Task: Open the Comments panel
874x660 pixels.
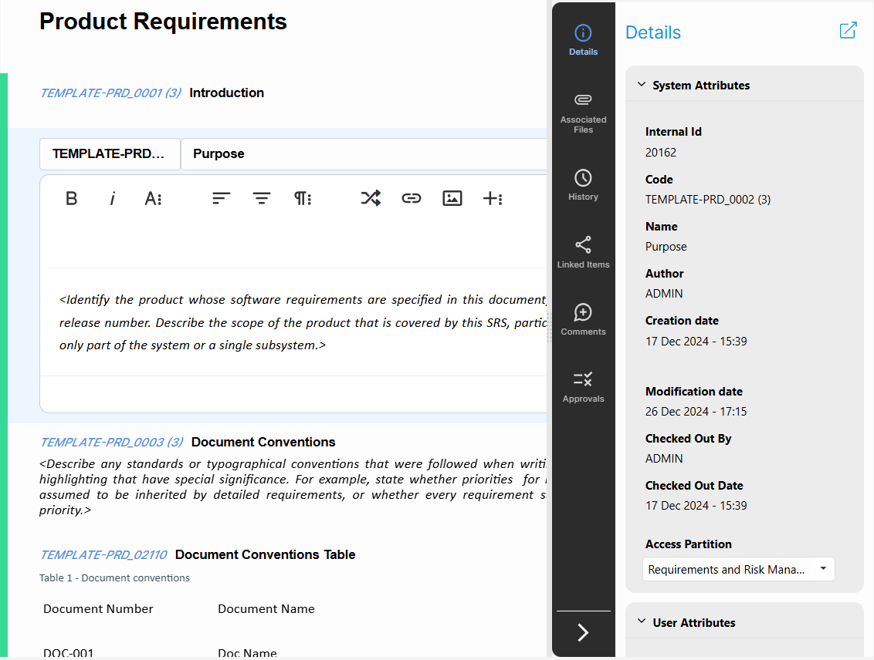Action: point(583,319)
